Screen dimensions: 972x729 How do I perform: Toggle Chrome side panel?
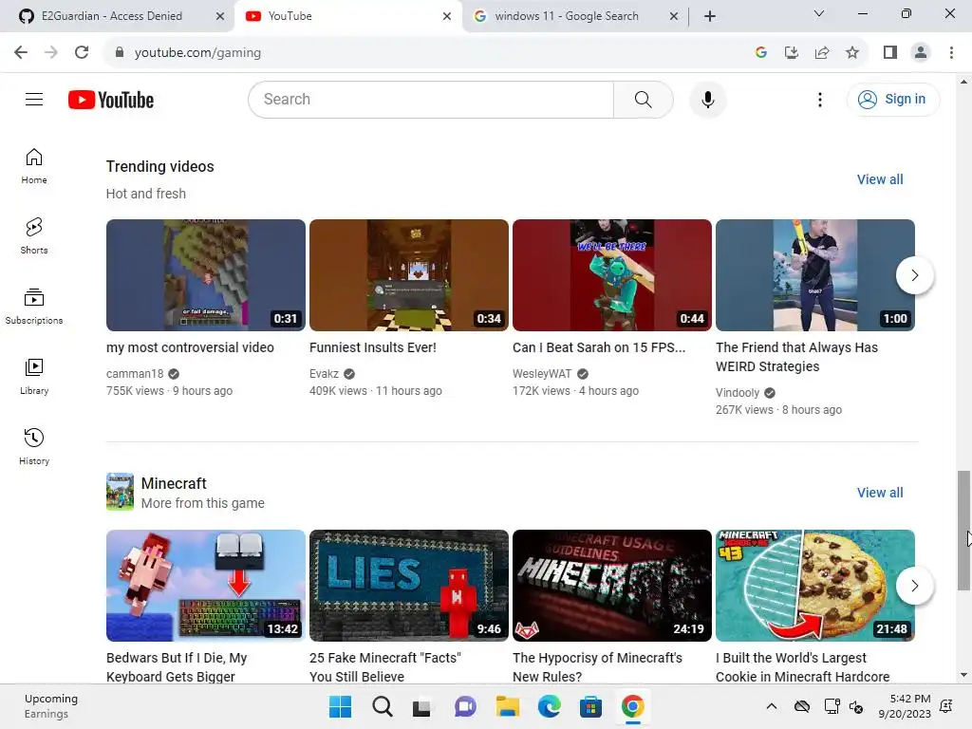890,52
